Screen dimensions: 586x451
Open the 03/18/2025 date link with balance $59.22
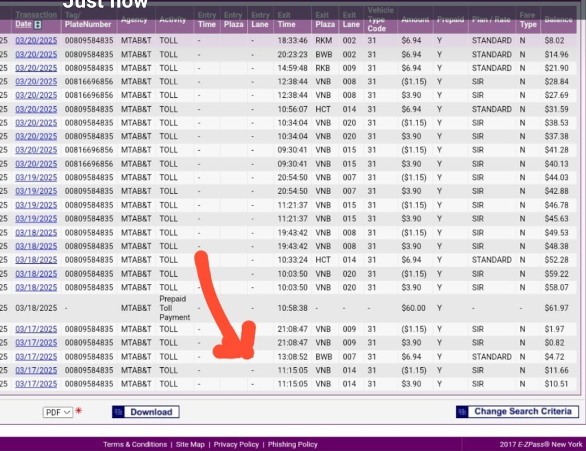pos(37,274)
